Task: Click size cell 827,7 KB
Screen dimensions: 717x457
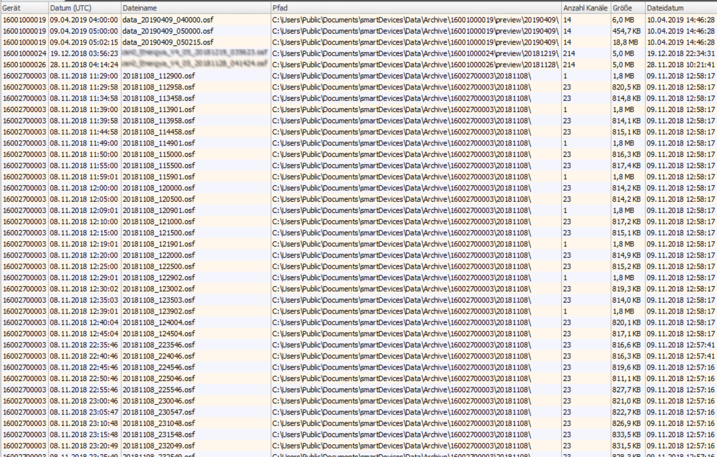Action: coord(626,390)
